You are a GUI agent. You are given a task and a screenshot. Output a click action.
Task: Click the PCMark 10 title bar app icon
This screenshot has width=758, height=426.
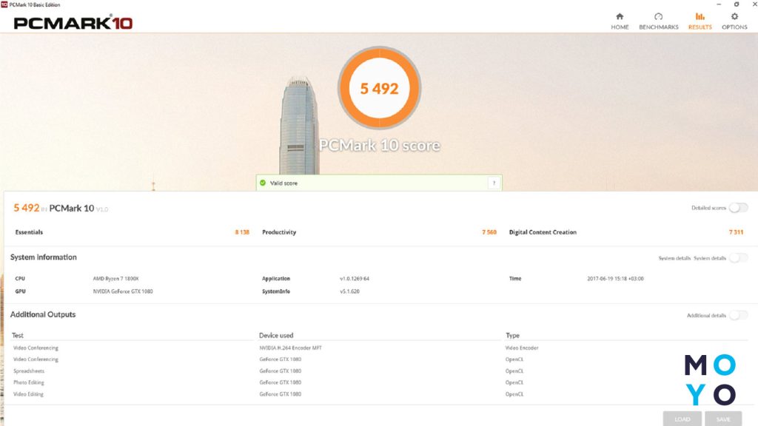point(4,4)
